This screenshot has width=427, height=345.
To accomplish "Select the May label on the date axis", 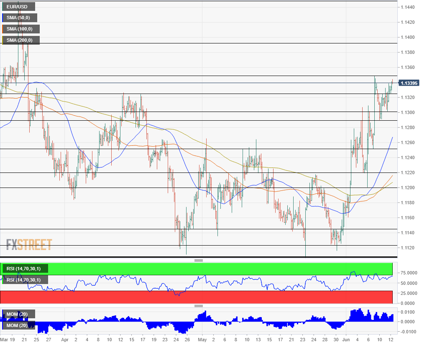I will point(203,340).
